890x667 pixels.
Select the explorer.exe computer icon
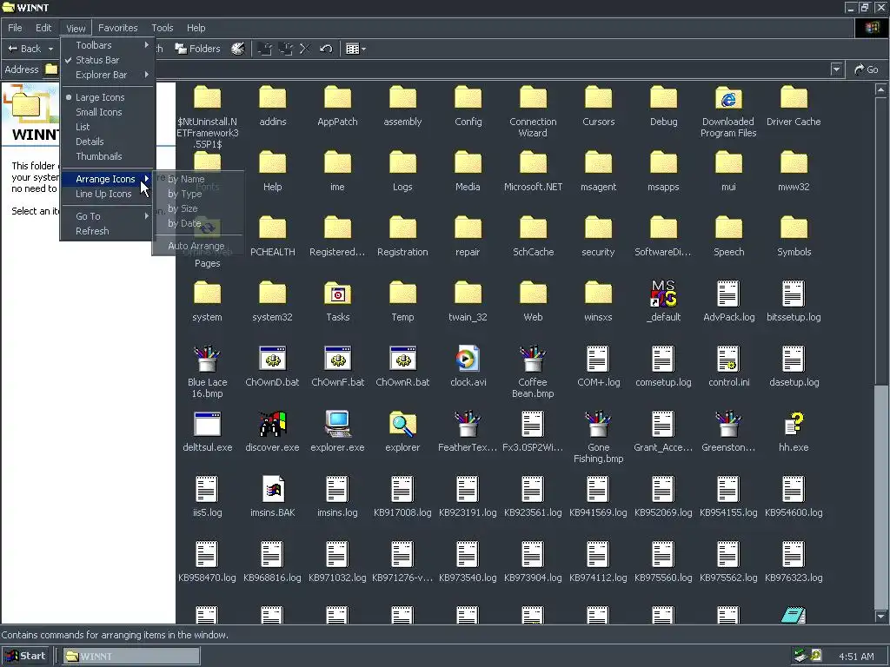[337, 424]
